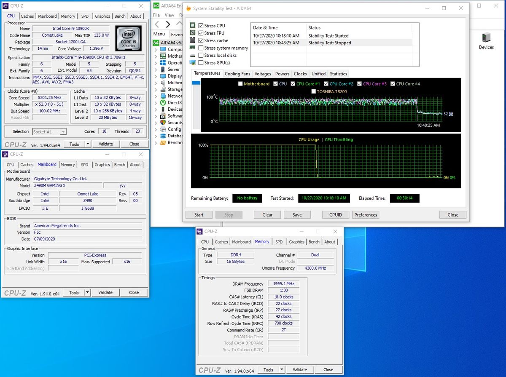The image size is (506, 377).
Task: Click the Operating System Windows icon in AIDA64 tree
Action: point(163,63)
